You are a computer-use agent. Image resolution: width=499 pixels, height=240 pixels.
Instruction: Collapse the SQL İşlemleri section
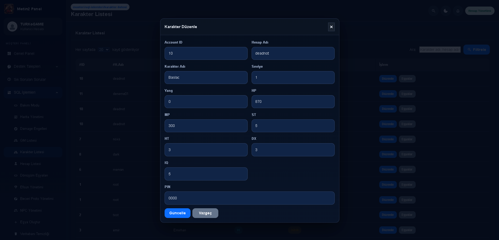[57, 92]
